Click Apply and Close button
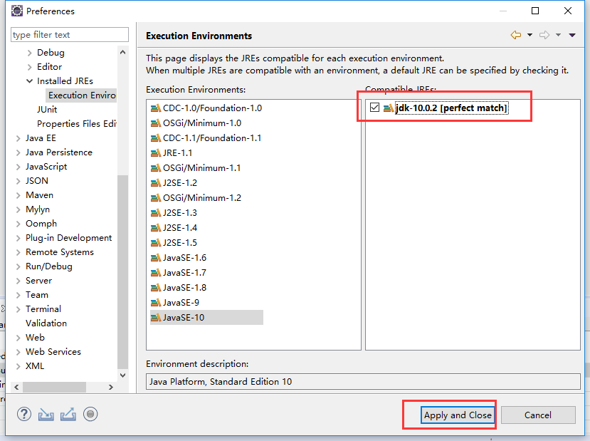Viewport: 590px width, 441px height. point(458,415)
